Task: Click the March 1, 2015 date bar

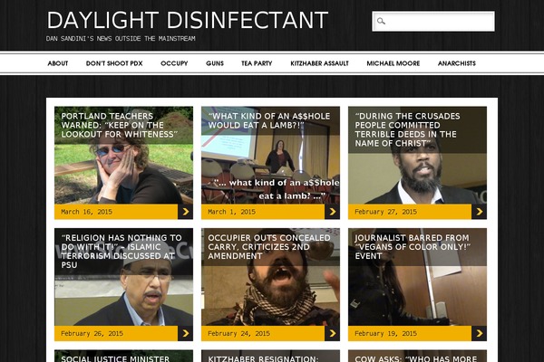Action: [x=263, y=212]
